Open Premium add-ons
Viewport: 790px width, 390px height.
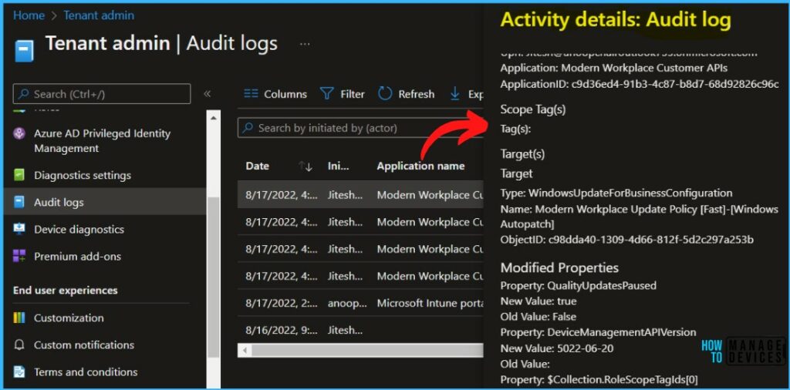pyautogui.click(x=78, y=256)
